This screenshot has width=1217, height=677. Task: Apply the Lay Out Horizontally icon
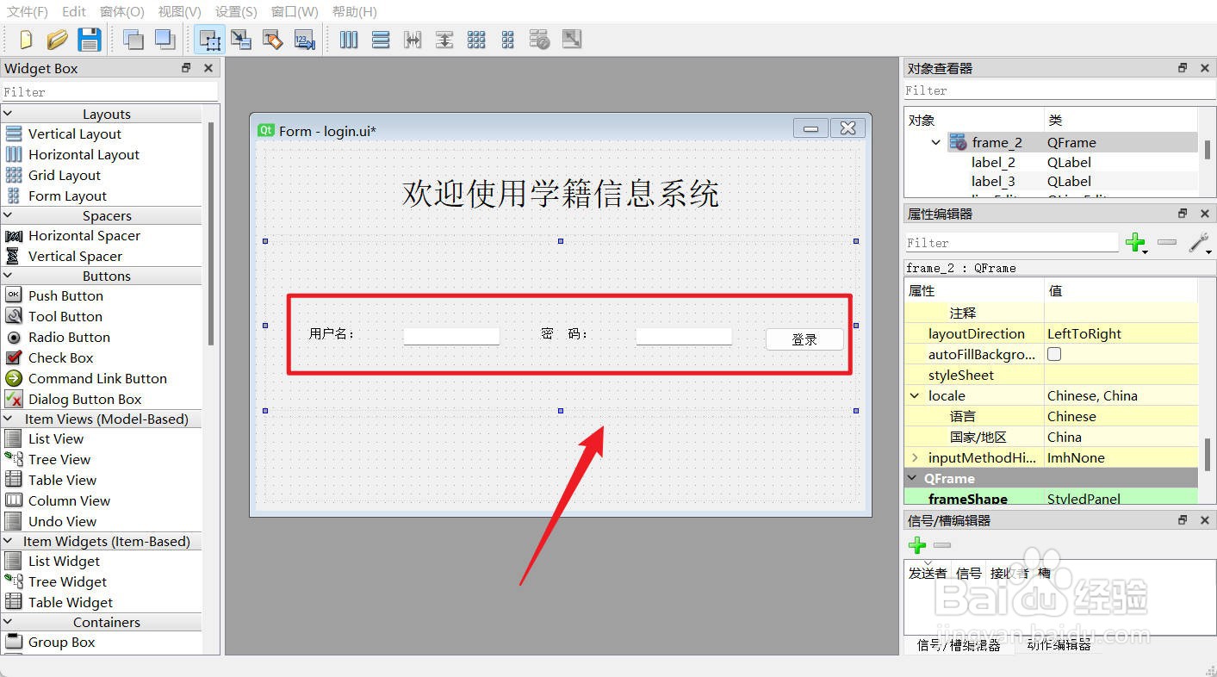point(348,39)
